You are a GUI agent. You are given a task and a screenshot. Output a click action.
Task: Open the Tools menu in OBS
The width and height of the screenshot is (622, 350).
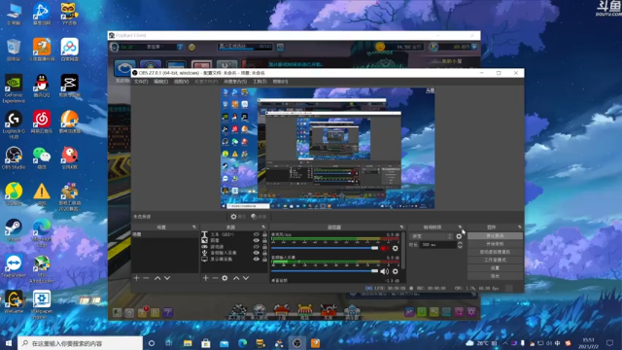coord(259,82)
